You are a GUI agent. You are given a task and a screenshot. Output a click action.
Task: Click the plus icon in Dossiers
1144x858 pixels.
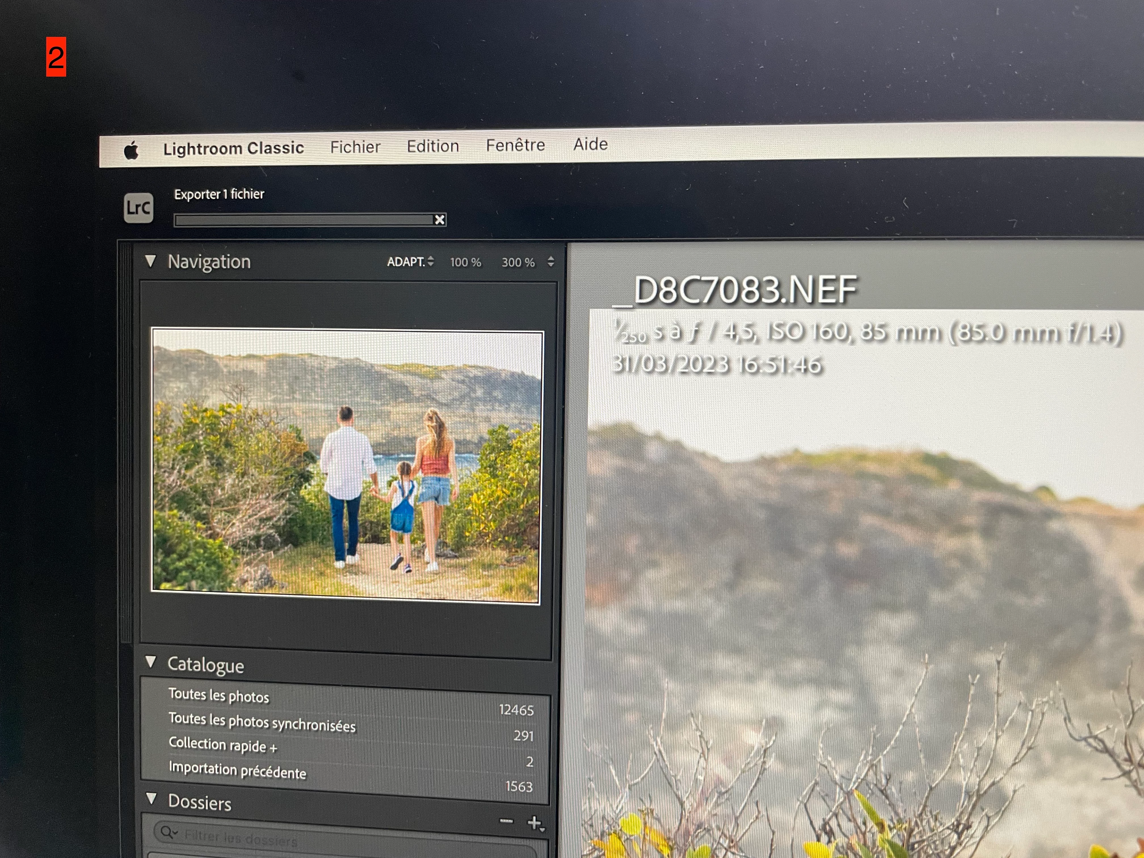(x=534, y=822)
